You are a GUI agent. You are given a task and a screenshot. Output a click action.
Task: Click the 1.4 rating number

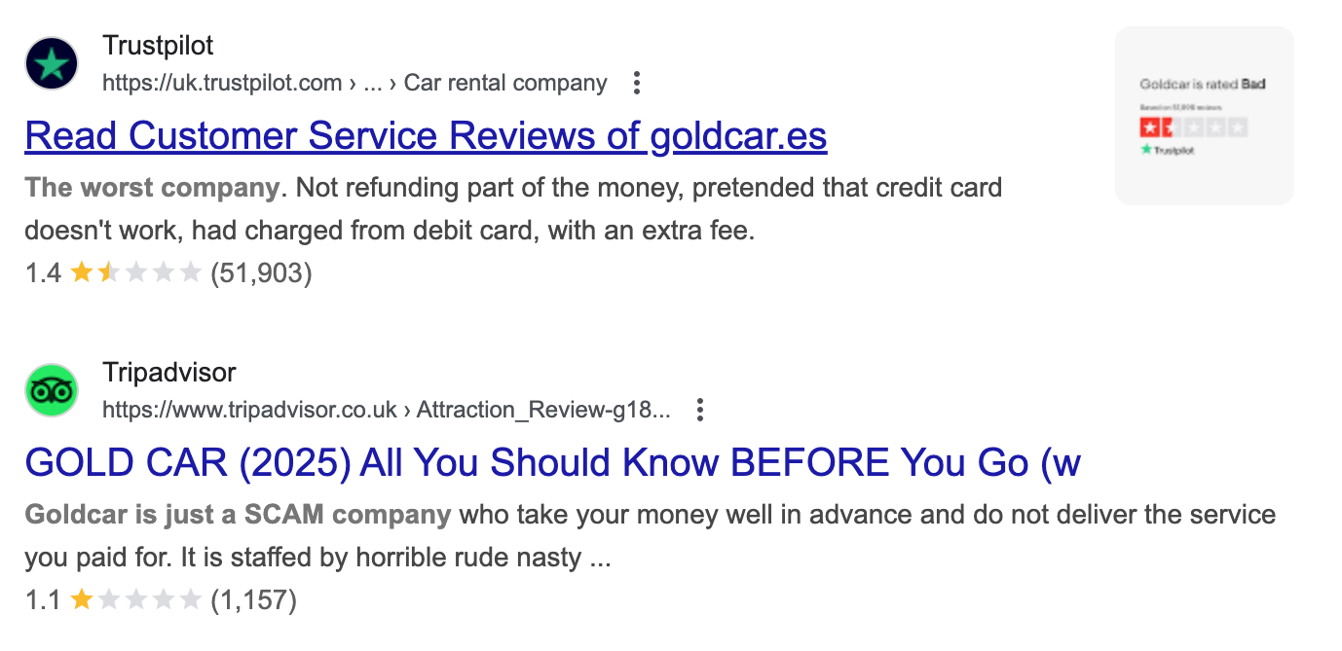click(43, 273)
